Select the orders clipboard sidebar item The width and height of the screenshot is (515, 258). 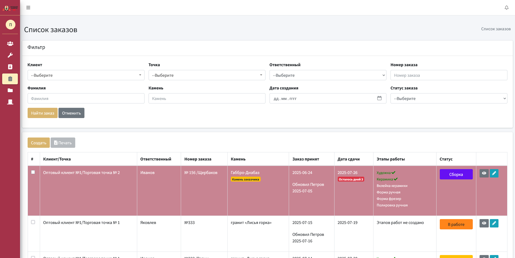(10, 79)
